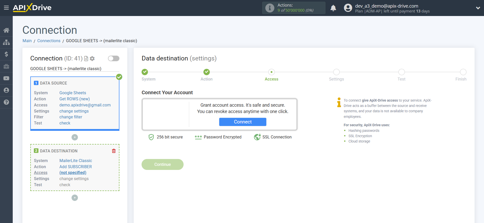The height and width of the screenshot is (223, 484).
Task: Click Main breadcrumb link
Action: pos(27,41)
